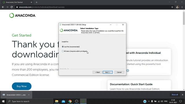
Task: Close the Anaconda Get Started tab
Action: point(32,2)
